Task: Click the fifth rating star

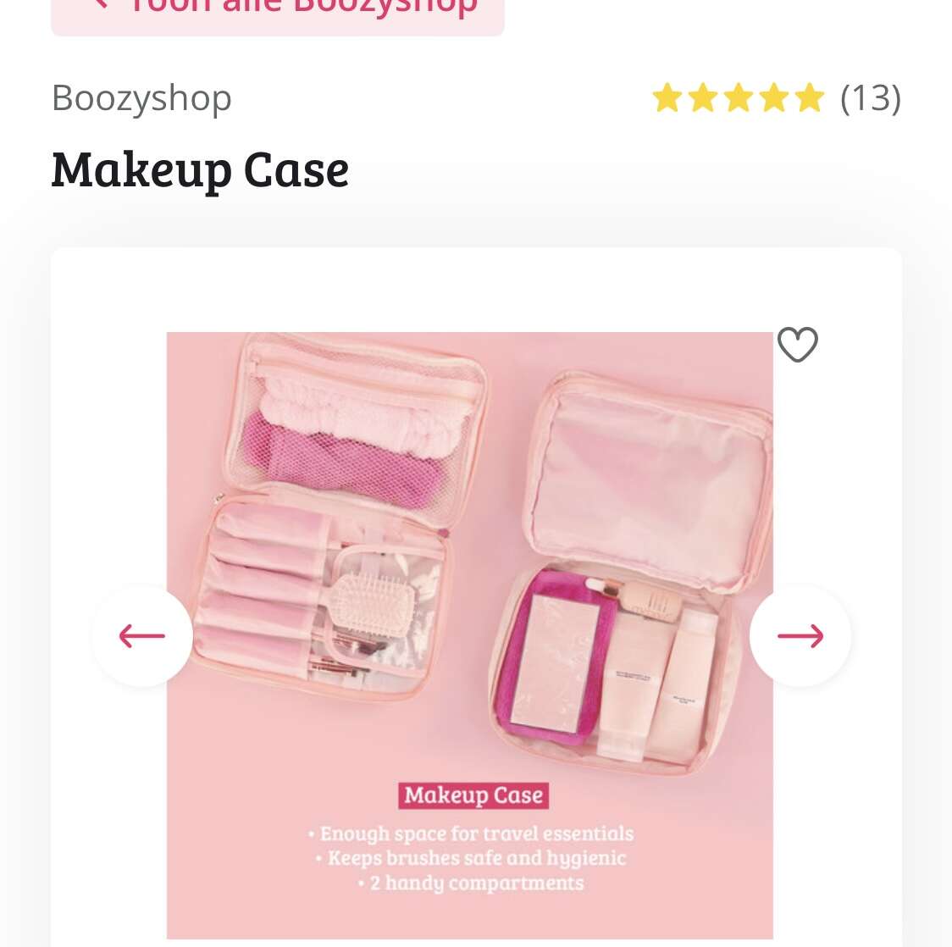Action: (x=810, y=97)
